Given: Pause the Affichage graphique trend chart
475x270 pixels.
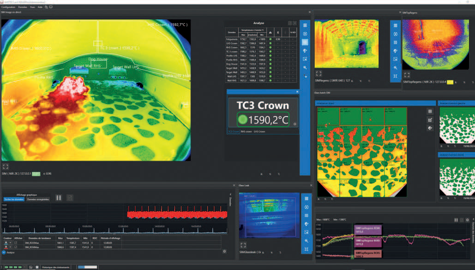Looking at the screenshot, I should tap(59, 198).
